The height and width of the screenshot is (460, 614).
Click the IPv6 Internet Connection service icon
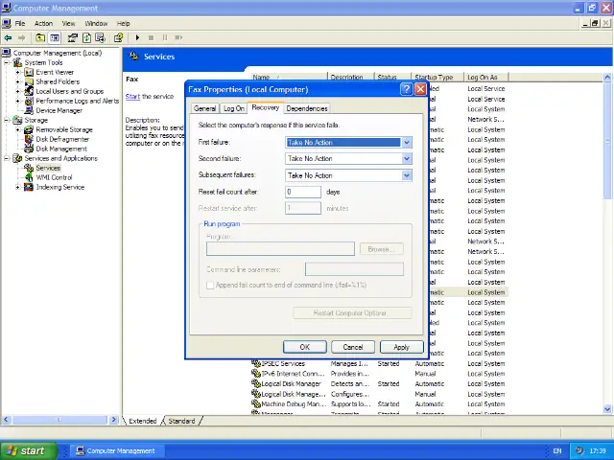point(256,374)
